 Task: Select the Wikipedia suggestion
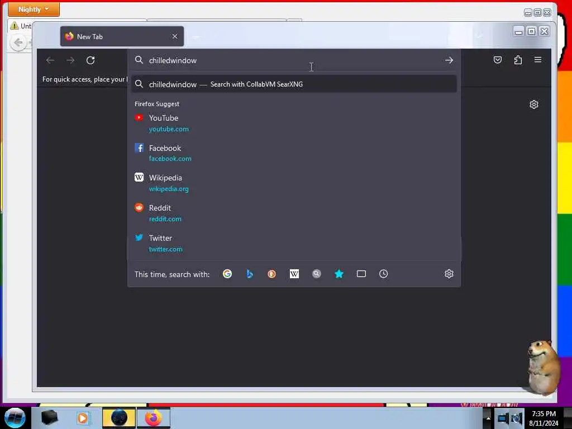pos(294,183)
